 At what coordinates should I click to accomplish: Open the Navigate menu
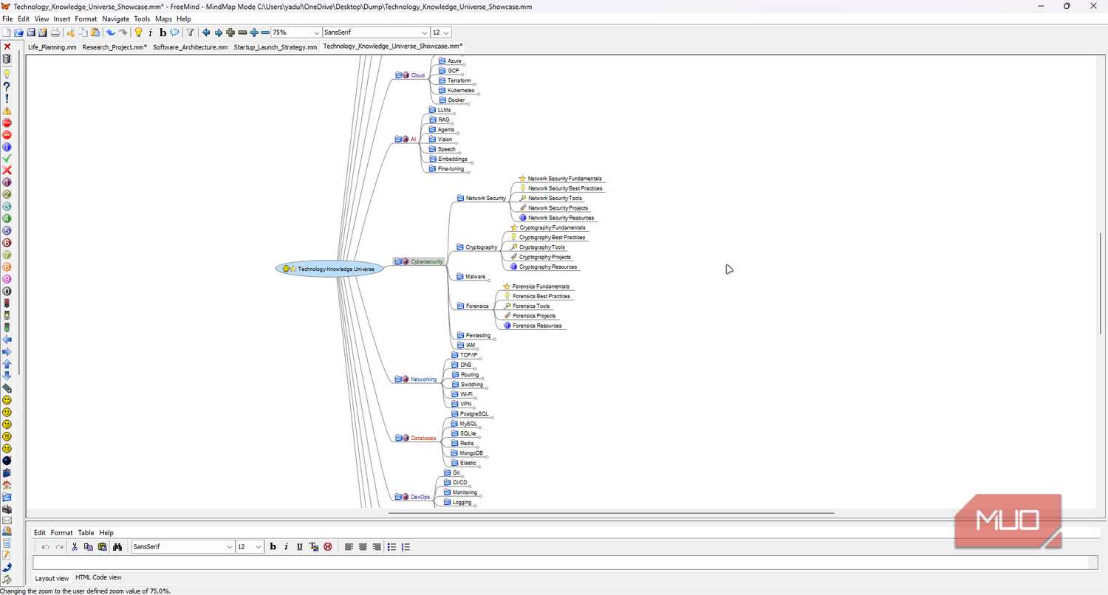point(115,18)
